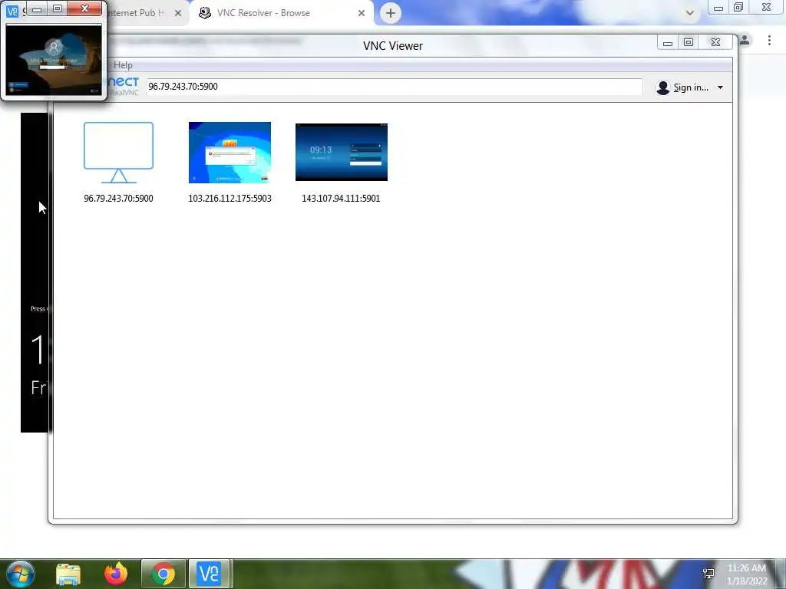This screenshot has height=589, width=786.
Task: Close the VNC Viewer window
Action: [x=716, y=43]
